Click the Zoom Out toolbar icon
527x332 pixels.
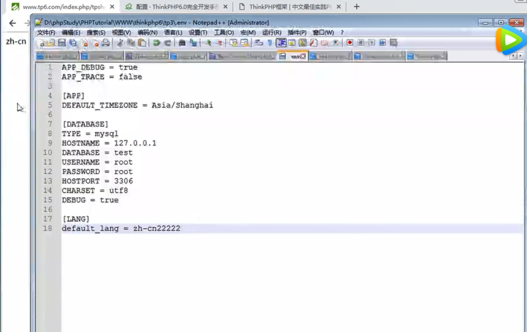219,43
